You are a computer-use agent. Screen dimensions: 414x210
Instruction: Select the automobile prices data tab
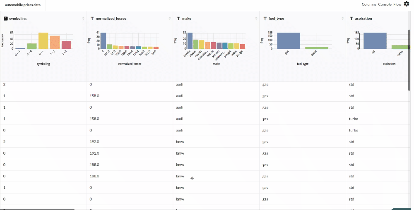[23, 5]
